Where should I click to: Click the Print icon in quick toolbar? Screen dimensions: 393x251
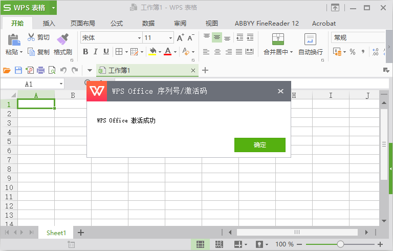40,70
